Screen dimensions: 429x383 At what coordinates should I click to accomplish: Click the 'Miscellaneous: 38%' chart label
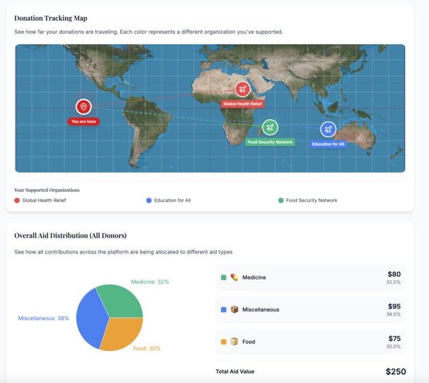pyautogui.click(x=44, y=318)
